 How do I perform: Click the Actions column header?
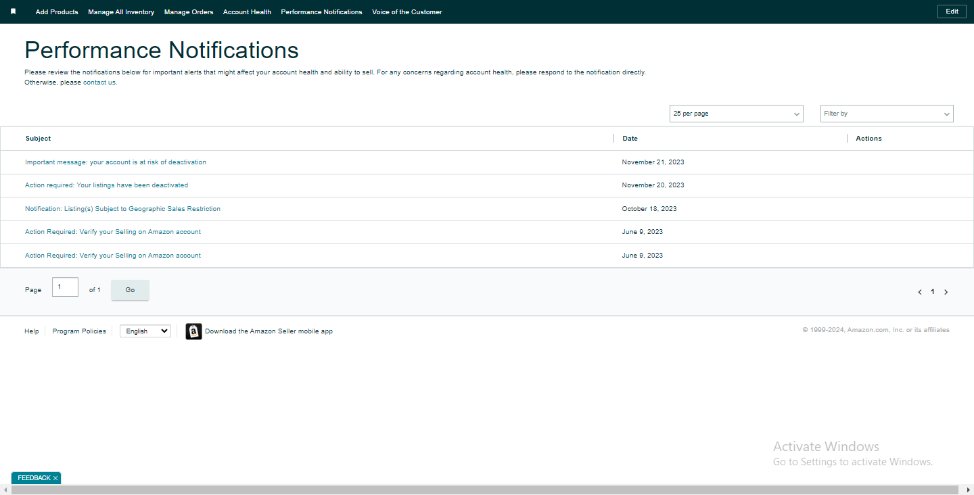(x=868, y=139)
